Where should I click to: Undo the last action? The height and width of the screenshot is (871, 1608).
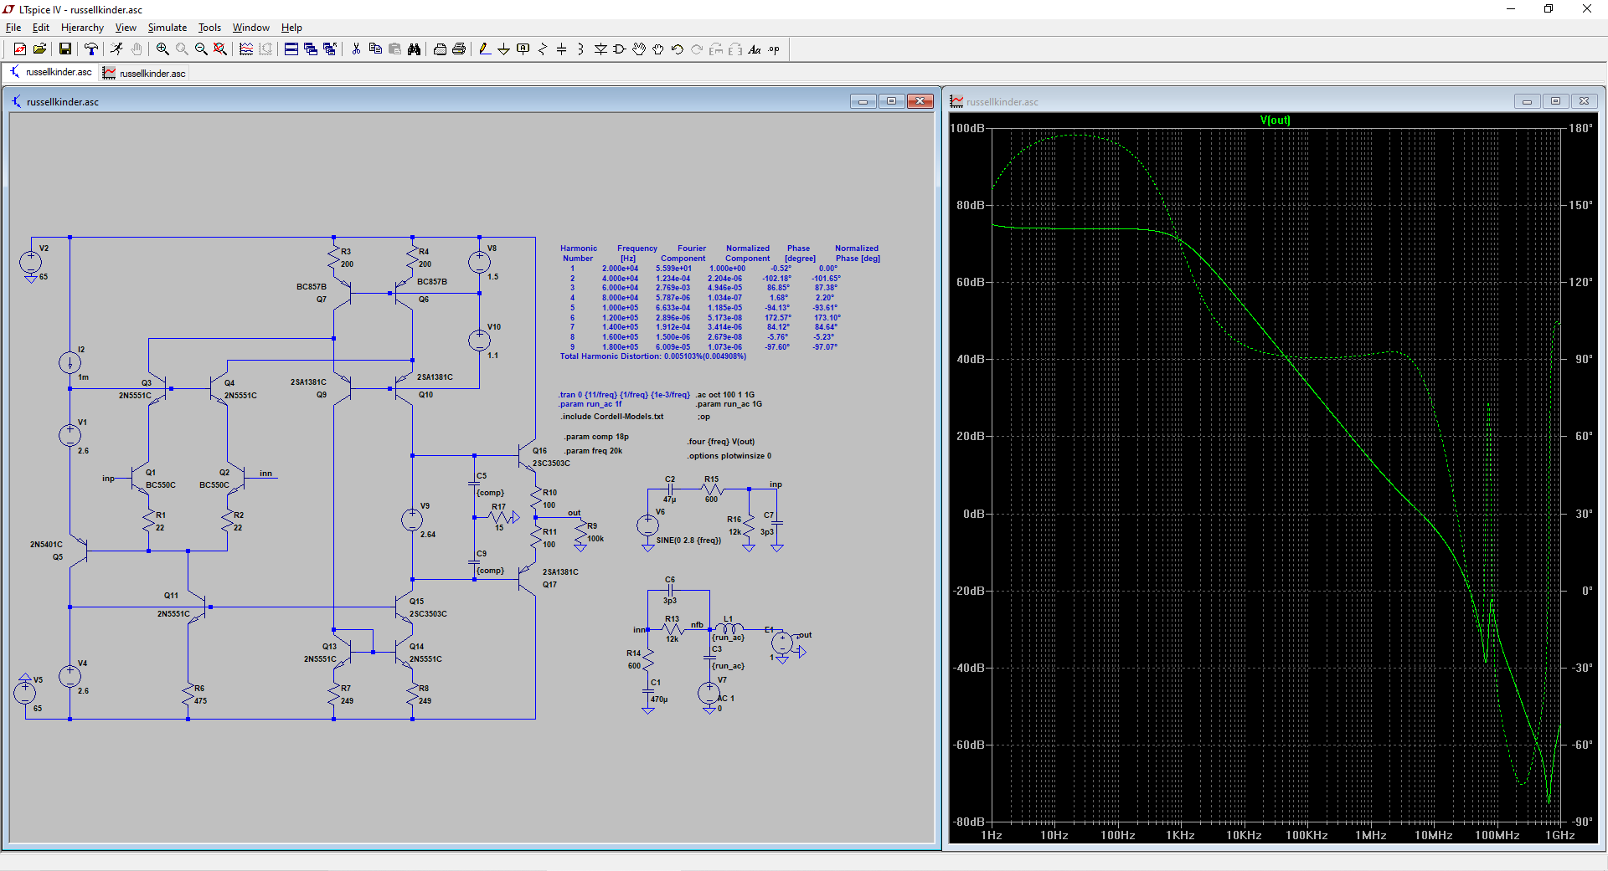(x=678, y=49)
